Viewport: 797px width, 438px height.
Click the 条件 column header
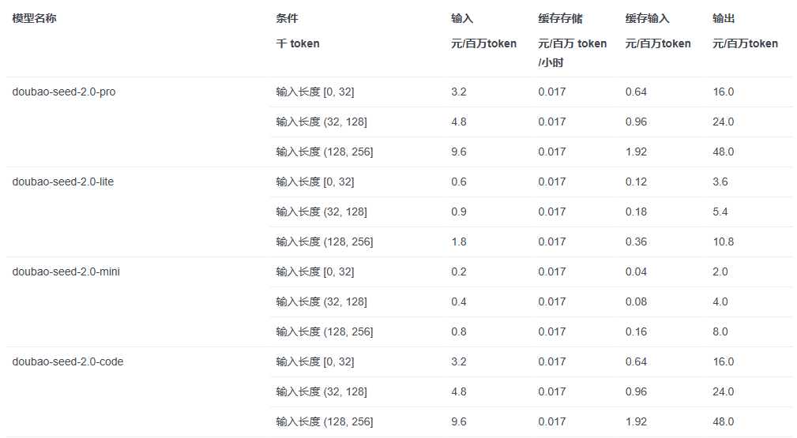(x=287, y=18)
